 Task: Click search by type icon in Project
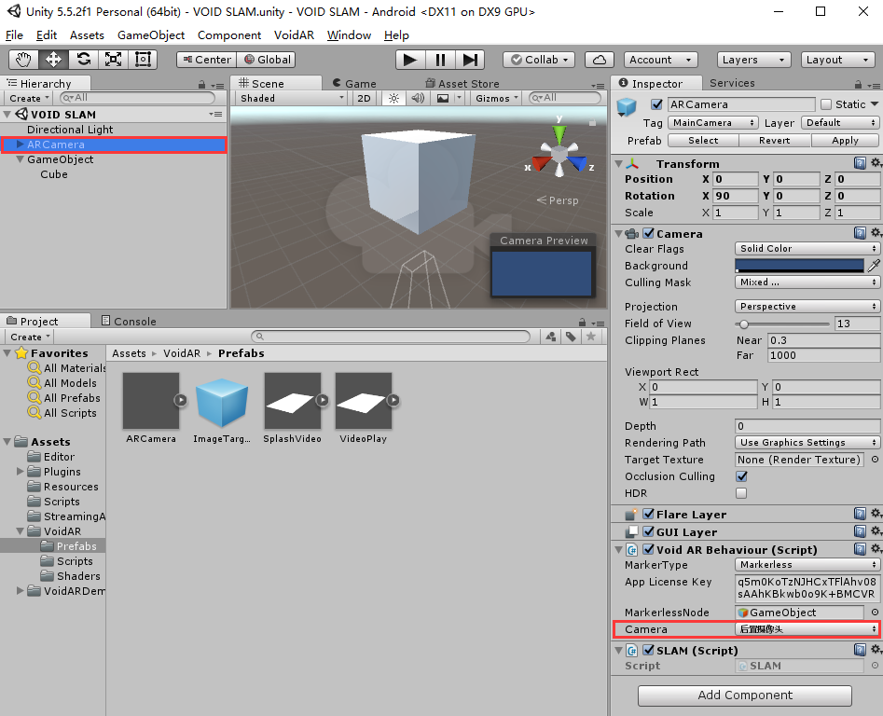551,337
